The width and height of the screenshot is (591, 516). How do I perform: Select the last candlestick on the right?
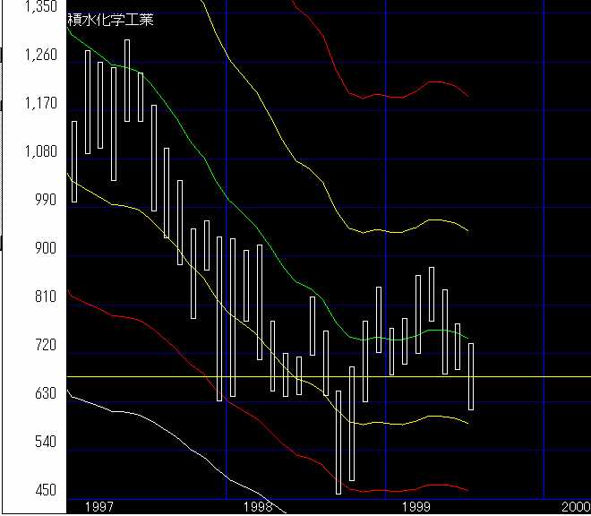(470, 376)
